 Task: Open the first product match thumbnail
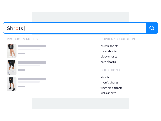point(11,51)
